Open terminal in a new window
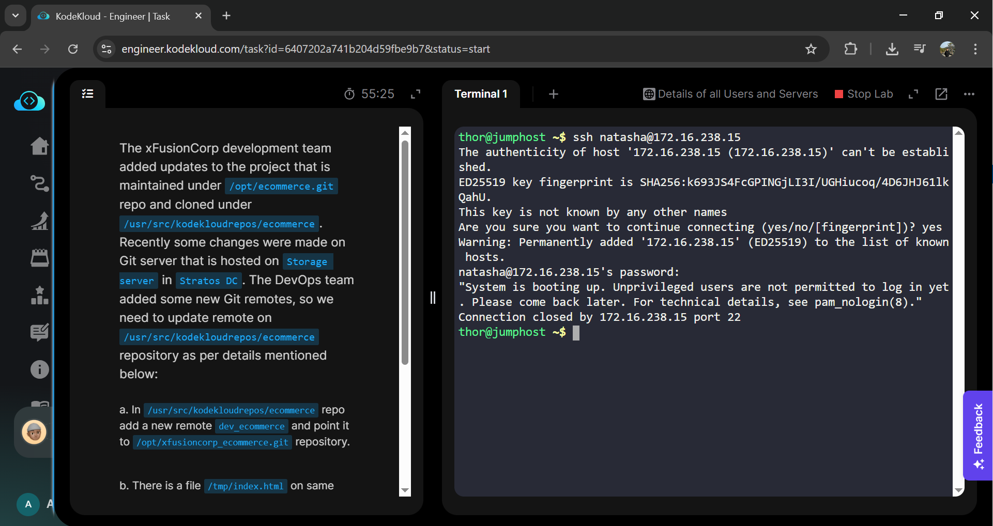 pos(941,94)
